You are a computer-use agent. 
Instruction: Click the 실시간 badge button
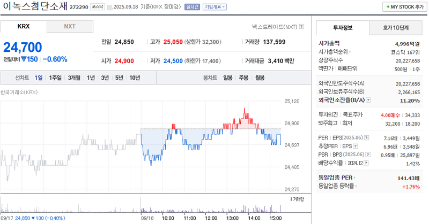pos(193,7)
